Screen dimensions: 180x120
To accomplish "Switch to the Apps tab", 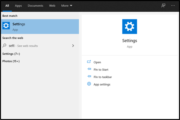I will pyautogui.click(x=18, y=6).
